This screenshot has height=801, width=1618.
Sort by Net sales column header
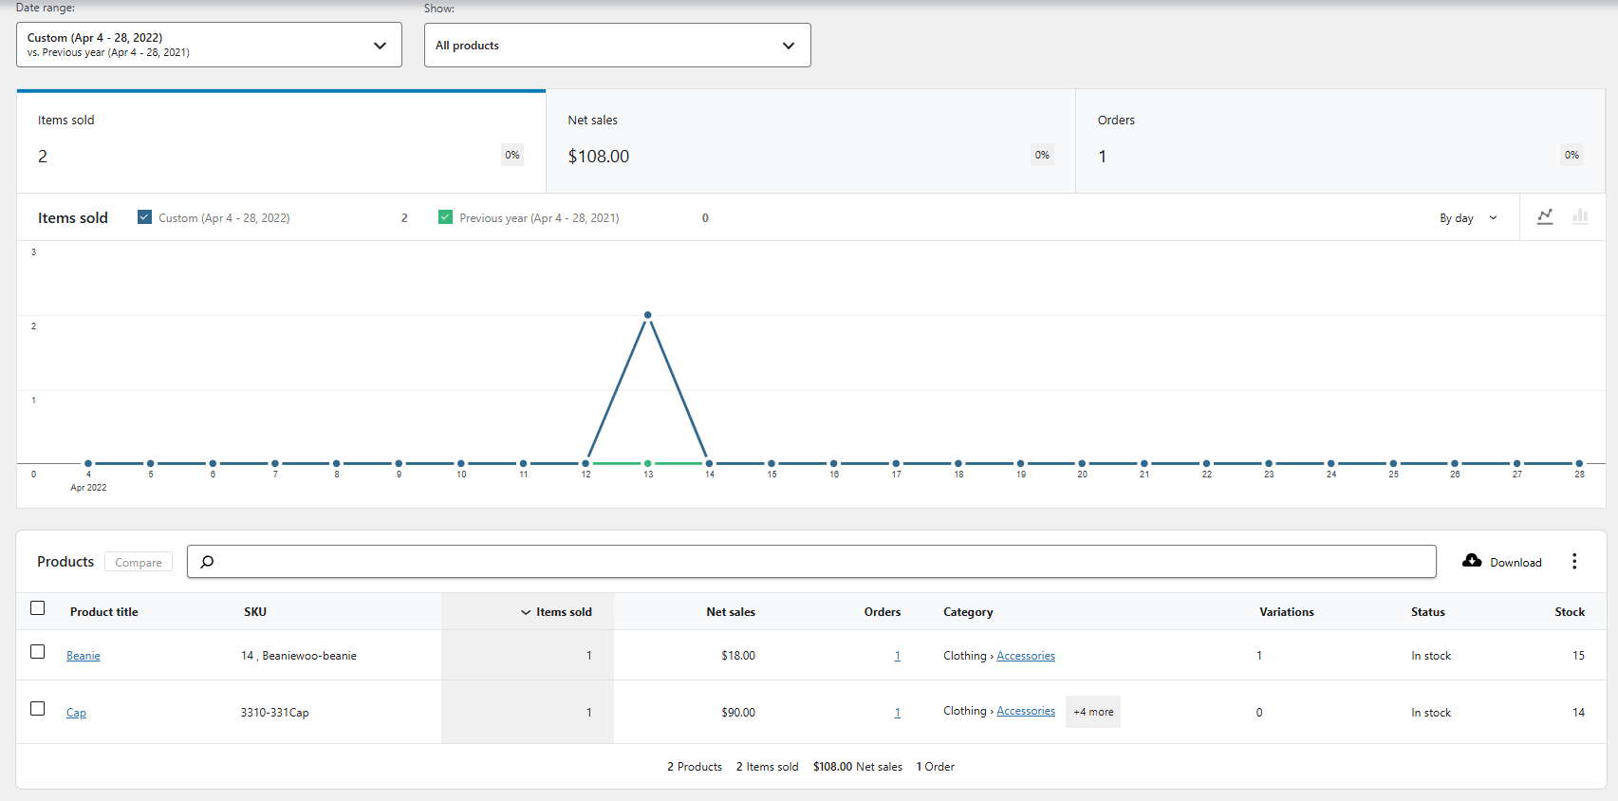point(731,612)
